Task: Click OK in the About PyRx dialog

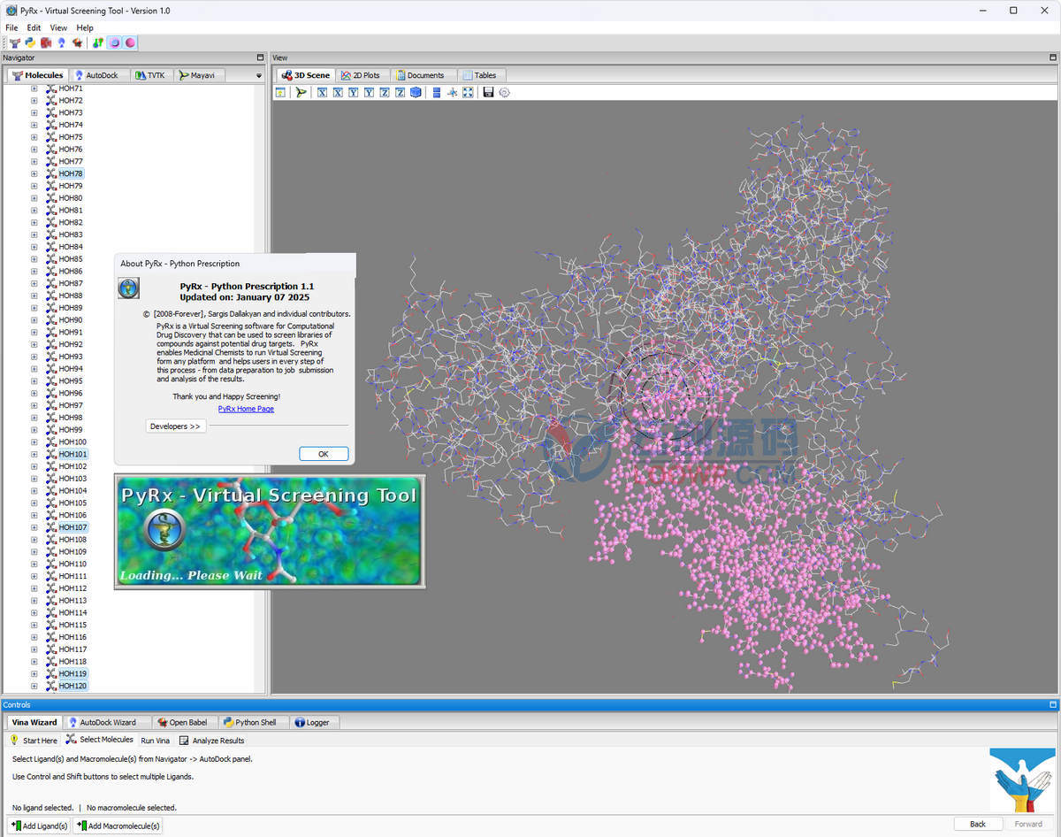Action: click(324, 454)
